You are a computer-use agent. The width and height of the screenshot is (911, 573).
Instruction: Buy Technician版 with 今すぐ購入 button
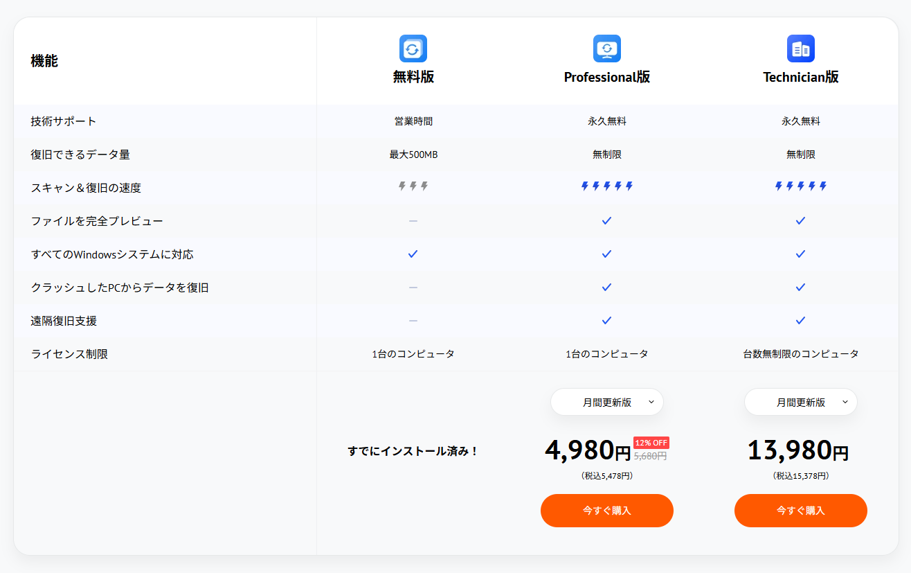coord(801,511)
